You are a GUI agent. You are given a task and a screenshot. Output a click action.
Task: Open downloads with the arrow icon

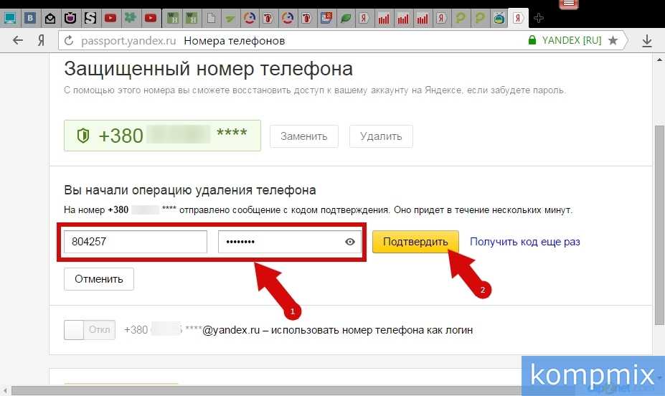point(647,41)
